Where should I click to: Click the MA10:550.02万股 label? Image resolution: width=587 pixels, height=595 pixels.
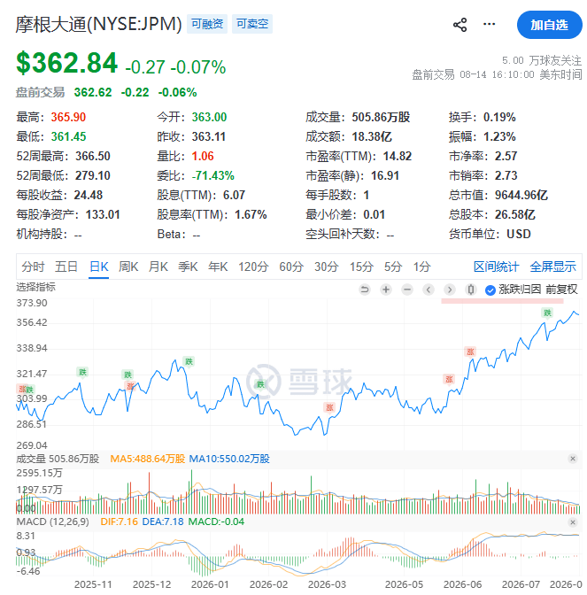[x=229, y=459]
